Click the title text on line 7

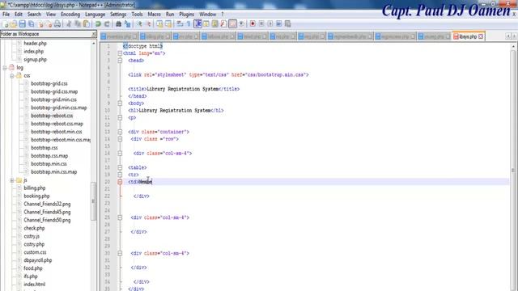coord(183,89)
